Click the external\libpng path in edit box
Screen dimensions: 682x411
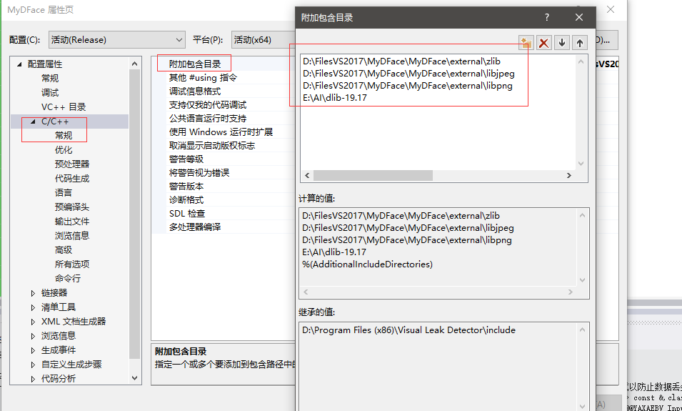[x=408, y=86]
